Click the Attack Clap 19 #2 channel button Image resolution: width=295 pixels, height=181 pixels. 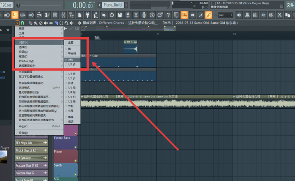point(31,150)
